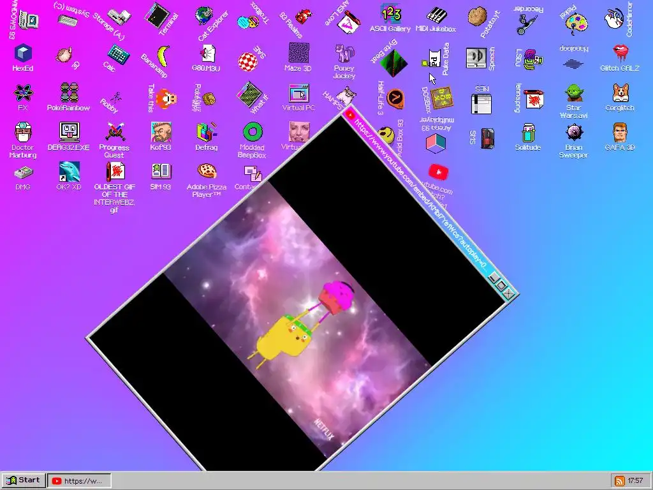653x490 pixels.
Task: Launch the LSDJ icon
Action: click(533, 59)
